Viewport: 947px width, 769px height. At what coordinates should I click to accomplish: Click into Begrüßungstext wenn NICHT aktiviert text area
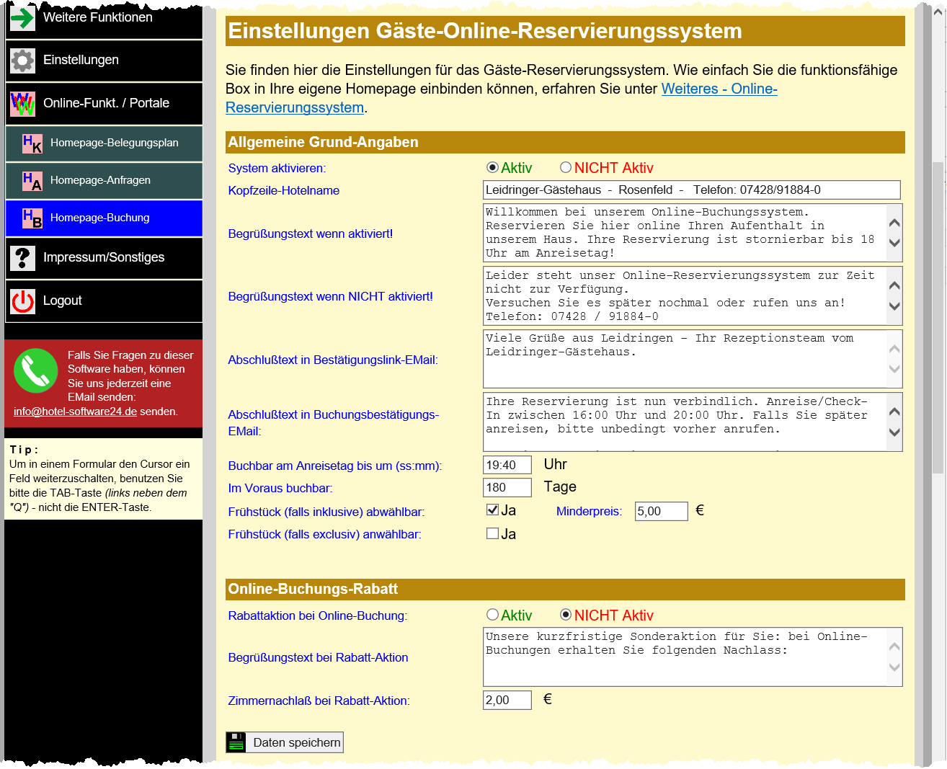tap(685, 296)
